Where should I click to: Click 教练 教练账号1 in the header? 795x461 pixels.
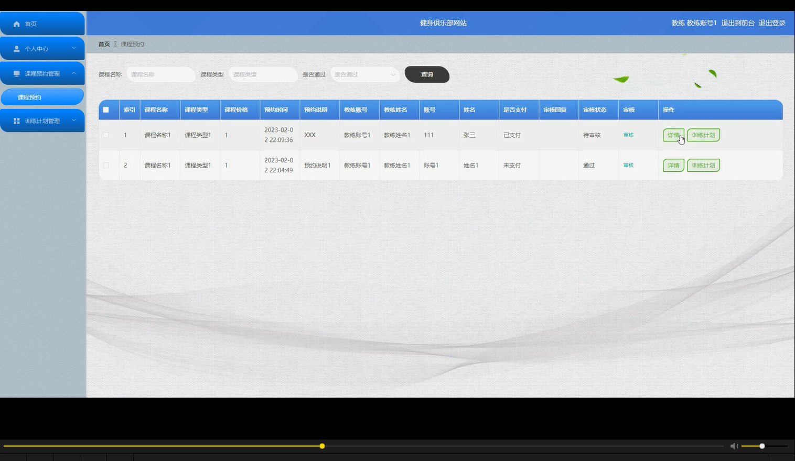(694, 23)
